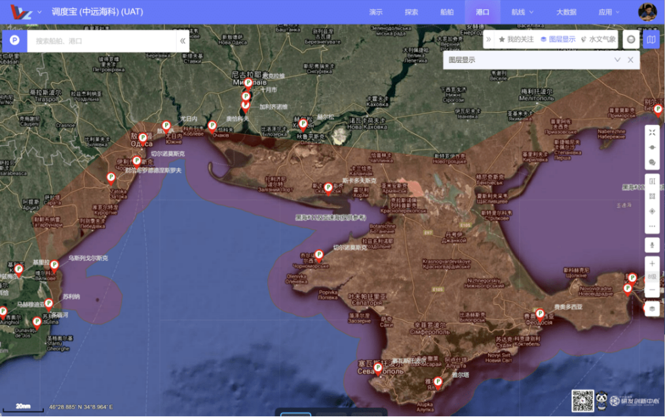Click the Yalta port marker
Image resolution: width=665 pixels, height=417 pixels.
tap(438, 382)
